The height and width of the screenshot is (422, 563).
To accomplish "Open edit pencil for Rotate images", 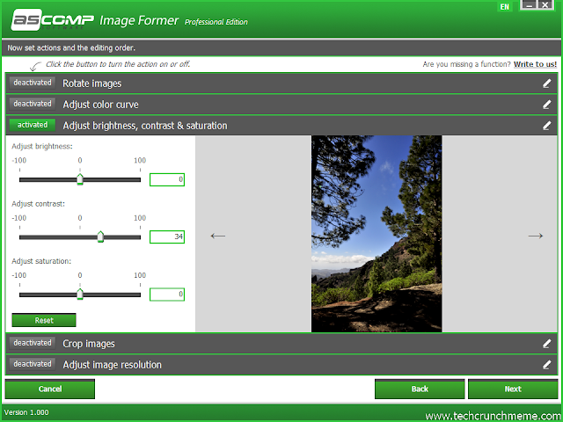I will pyautogui.click(x=546, y=84).
